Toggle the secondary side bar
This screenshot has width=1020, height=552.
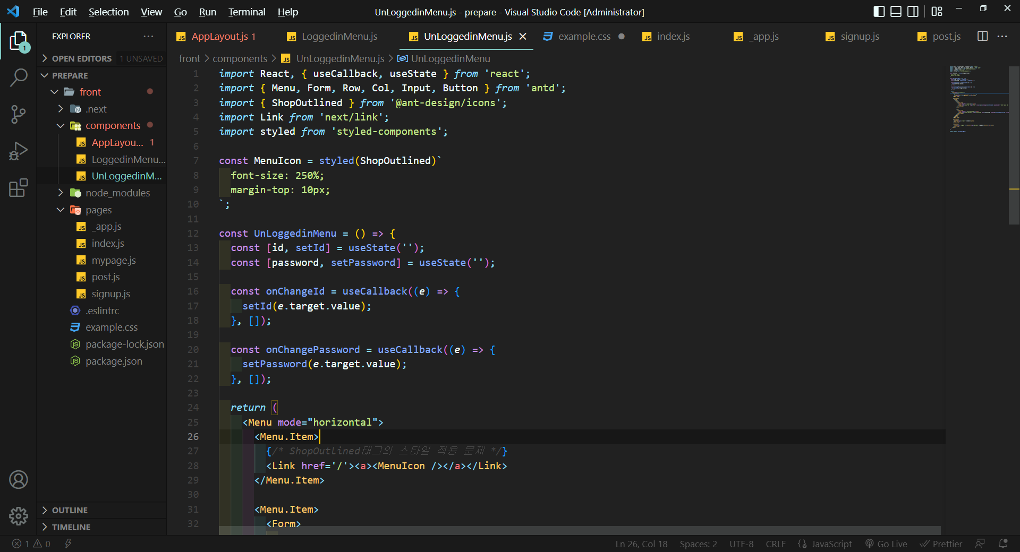tap(913, 12)
